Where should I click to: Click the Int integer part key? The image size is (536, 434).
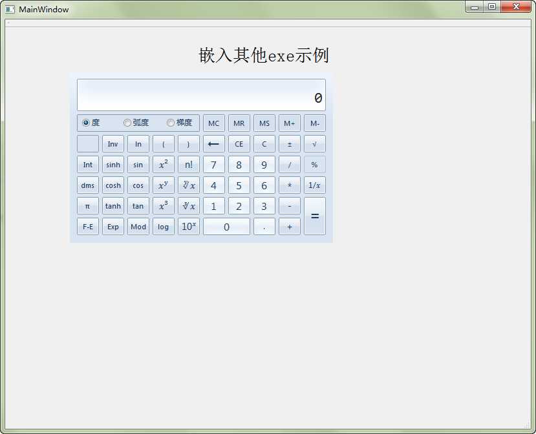[88, 165]
